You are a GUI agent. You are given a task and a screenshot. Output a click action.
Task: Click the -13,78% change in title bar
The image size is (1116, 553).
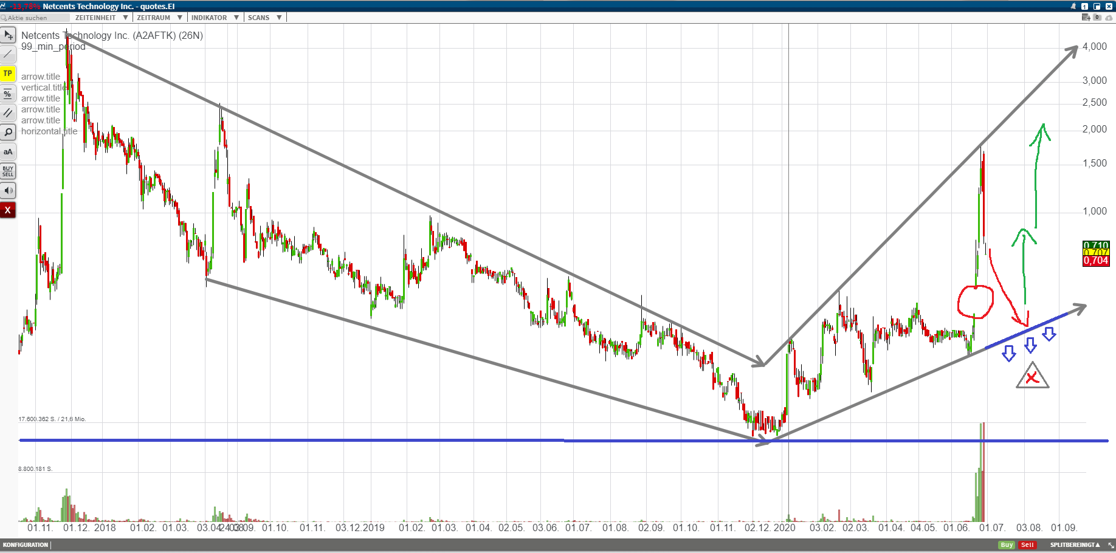click(x=25, y=6)
